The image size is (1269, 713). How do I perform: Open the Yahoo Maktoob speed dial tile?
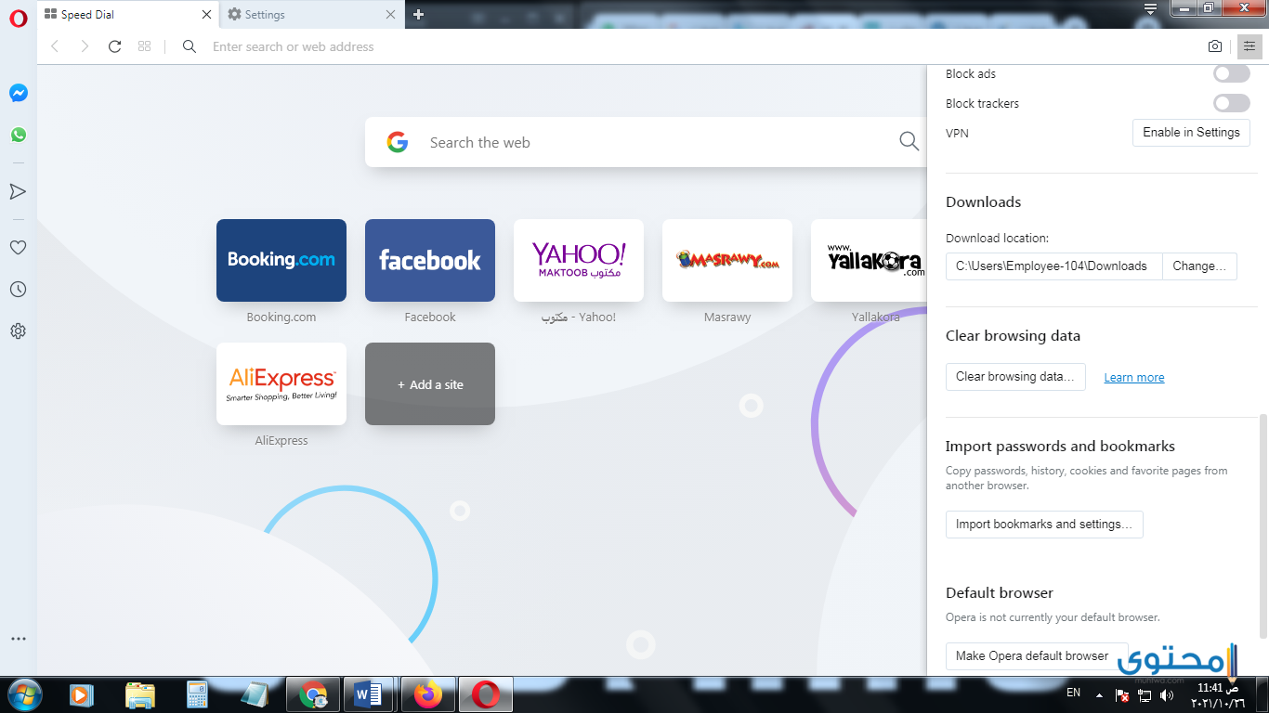tap(579, 260)
